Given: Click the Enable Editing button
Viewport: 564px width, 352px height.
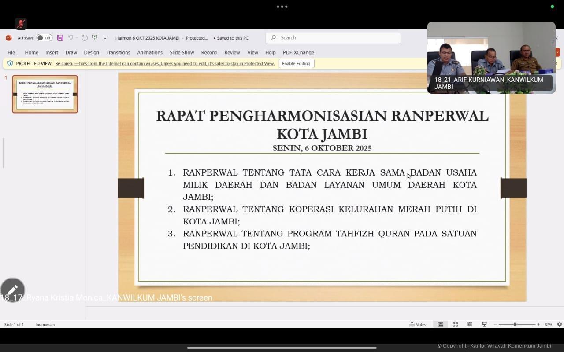Looking at the screenshot, I should point(296,63).
